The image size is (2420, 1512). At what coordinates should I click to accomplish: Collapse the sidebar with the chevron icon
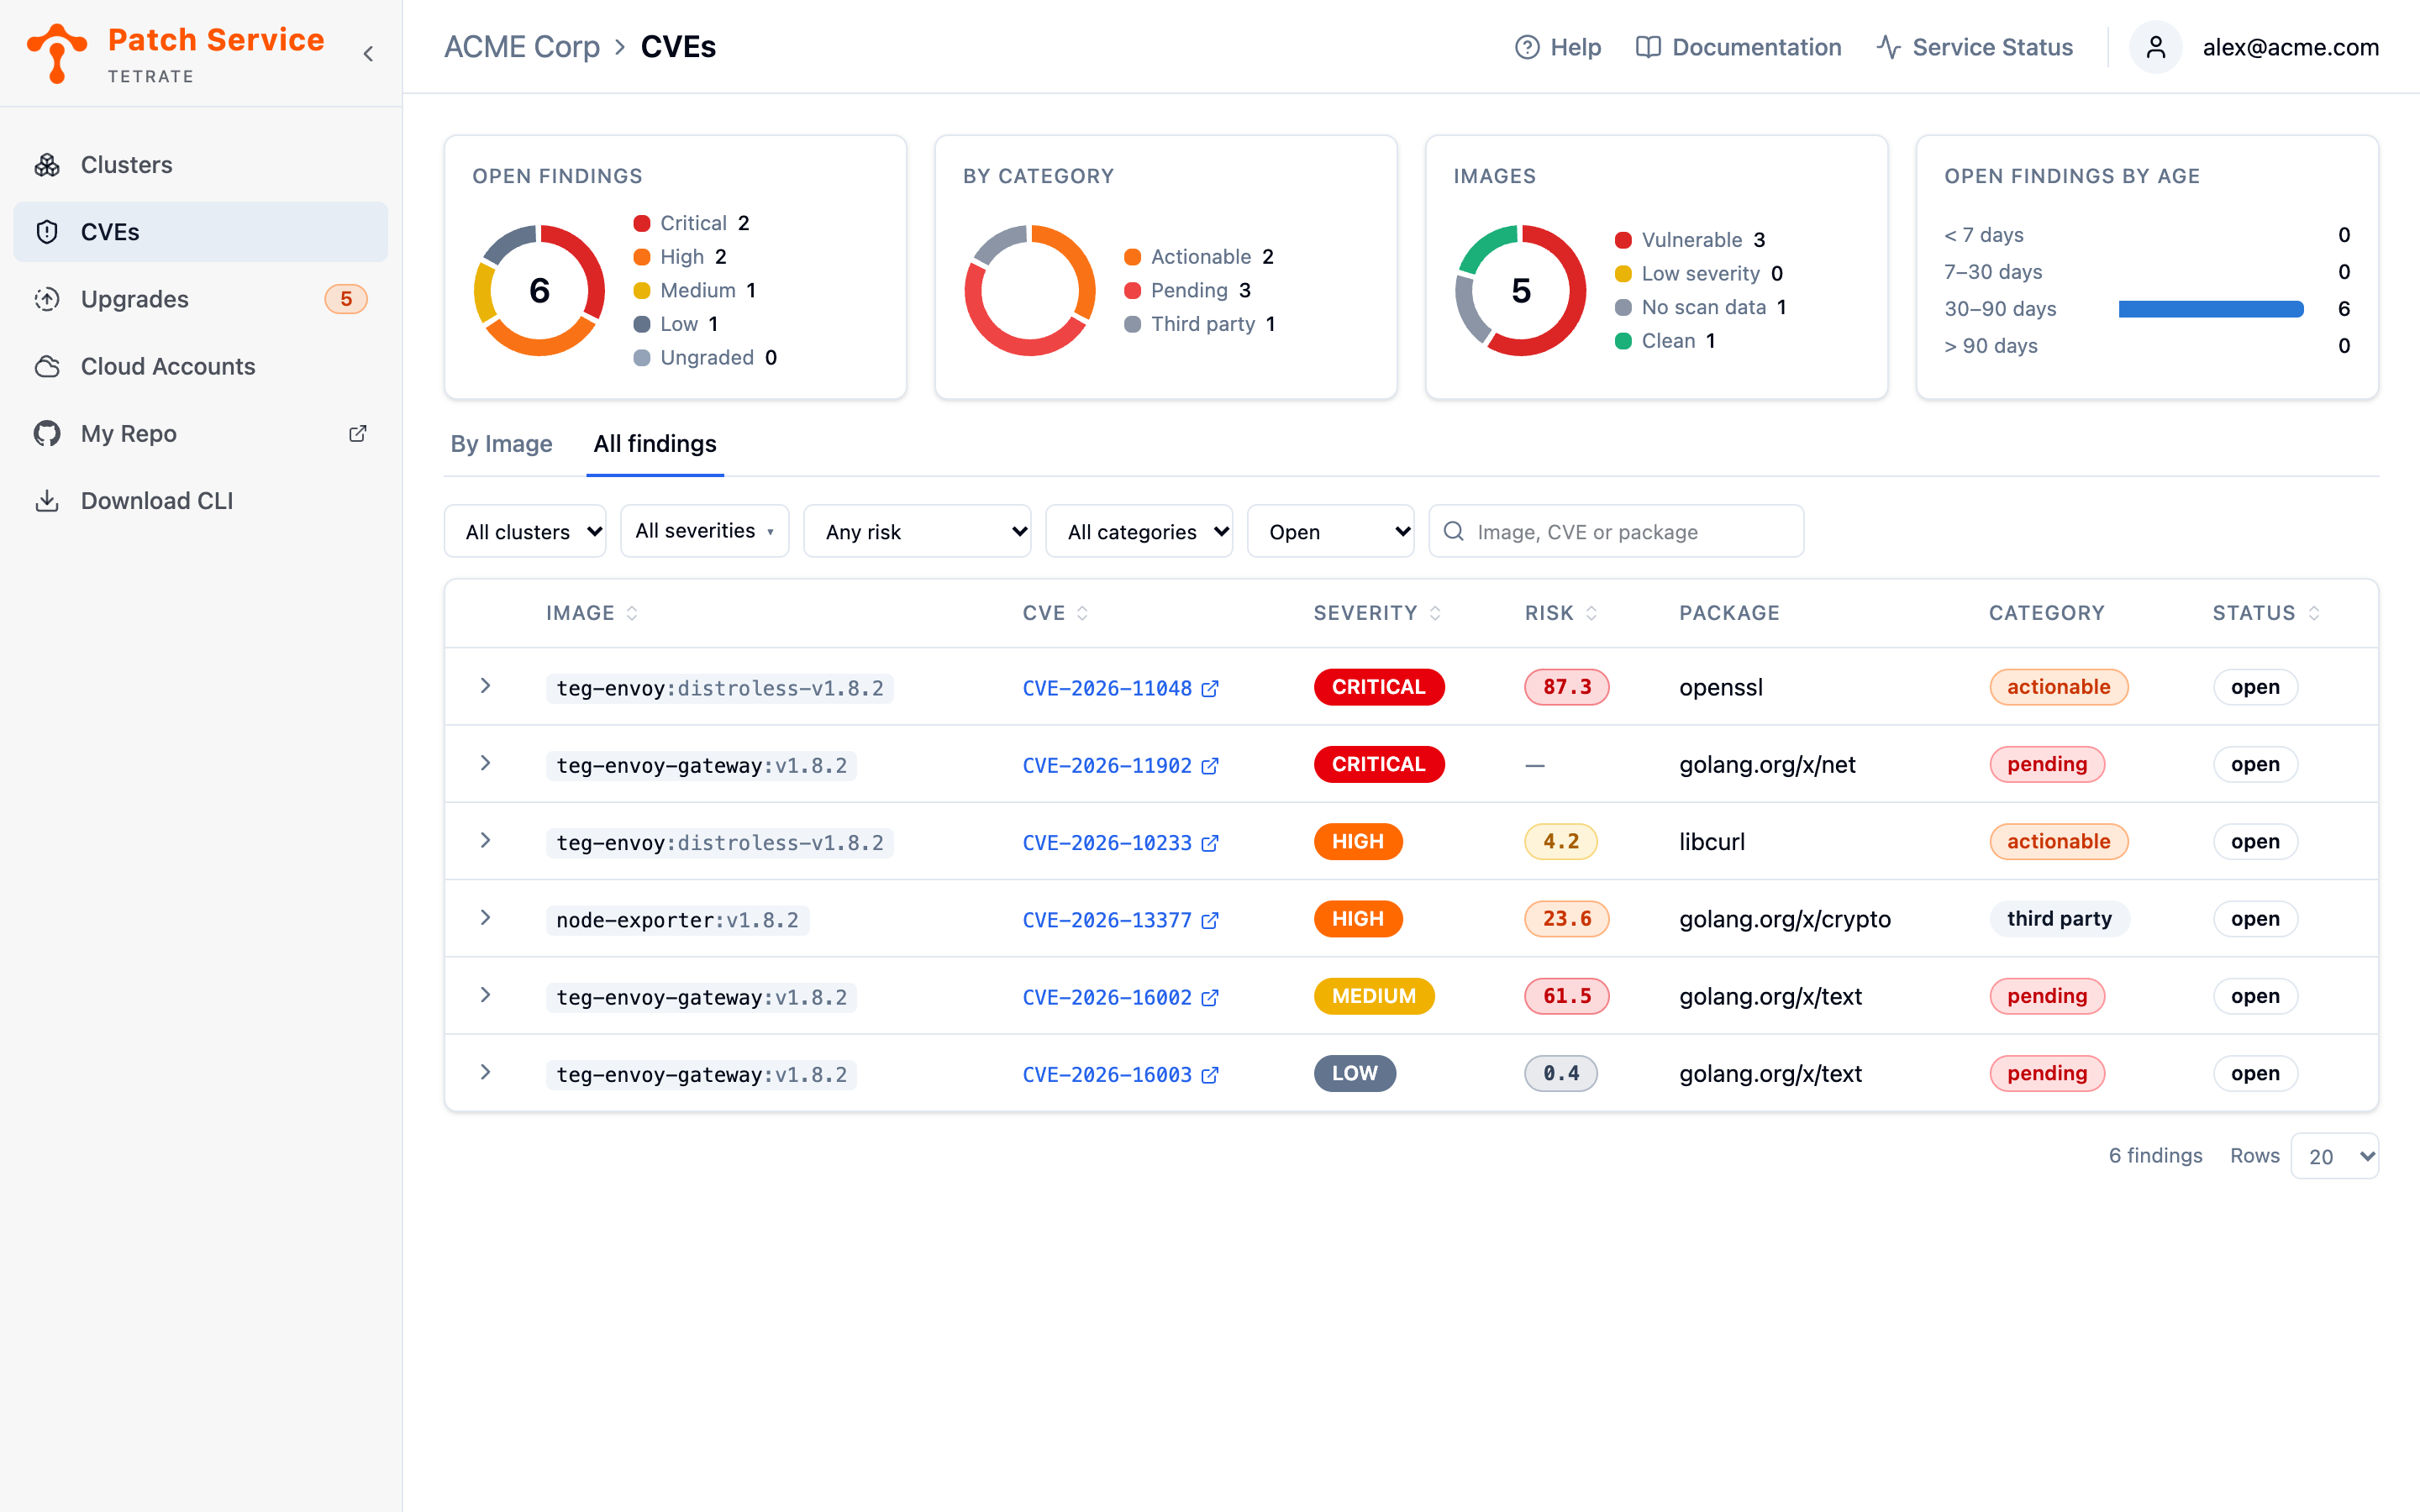tap(368, 54)
